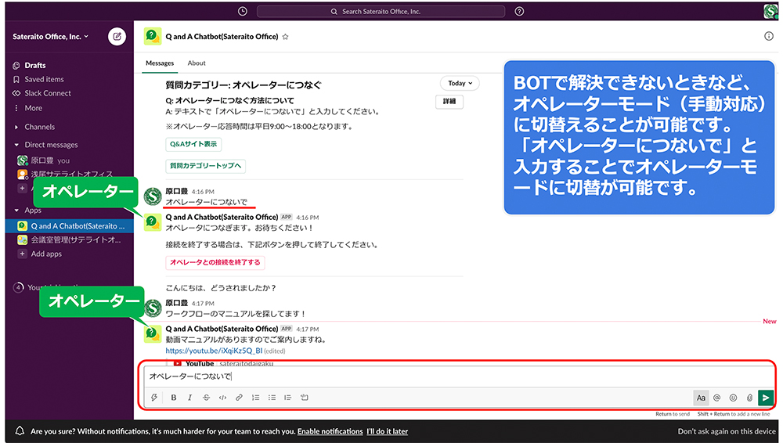The height and width of the screenshot is (443, 783).
Task: Click the compose new message button
Action: click(x=117, y=37)
